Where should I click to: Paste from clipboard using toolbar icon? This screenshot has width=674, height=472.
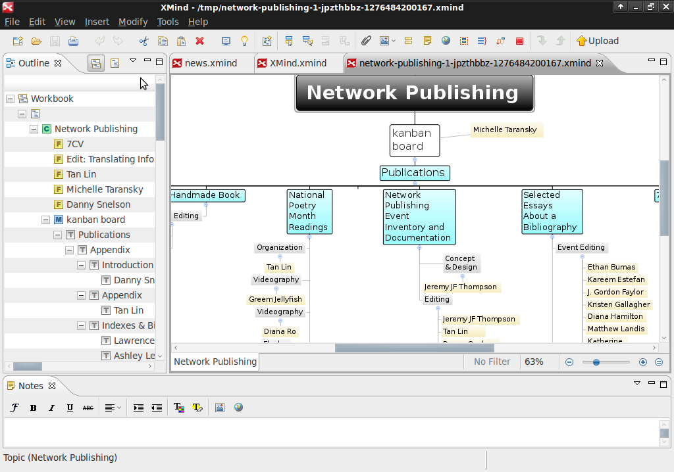(181, 41)
